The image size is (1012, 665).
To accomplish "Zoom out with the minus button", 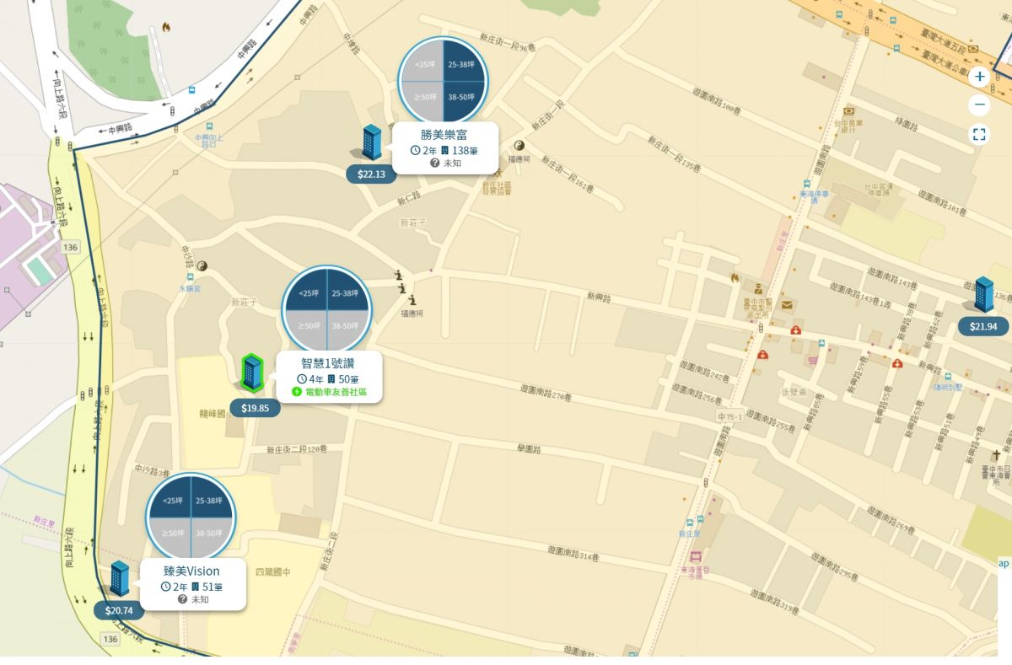I will 979,105.
